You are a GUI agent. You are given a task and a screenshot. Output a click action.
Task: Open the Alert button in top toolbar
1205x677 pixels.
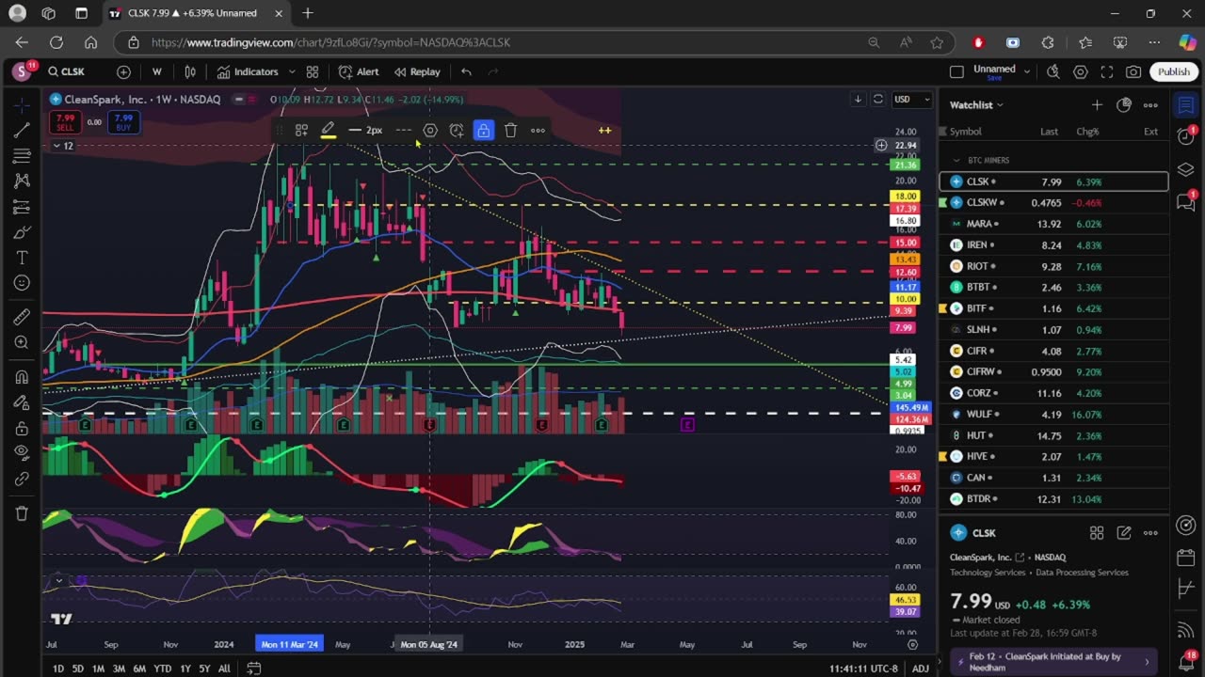(x=359, y=71)
